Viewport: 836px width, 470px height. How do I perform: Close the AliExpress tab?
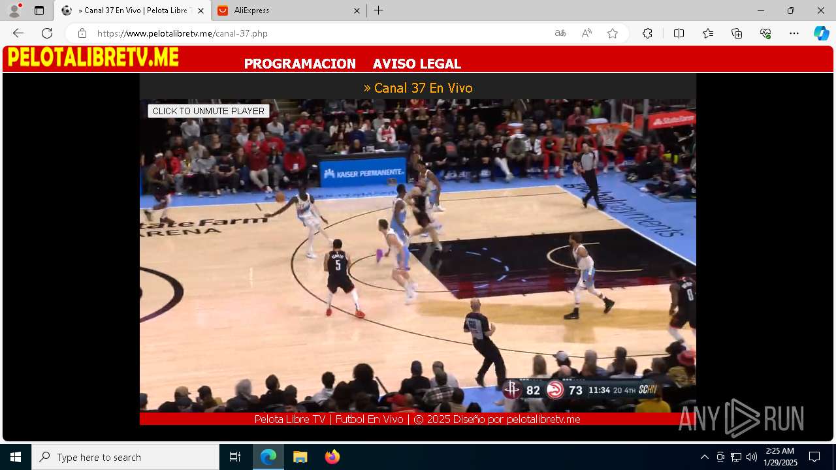point(357,10)
